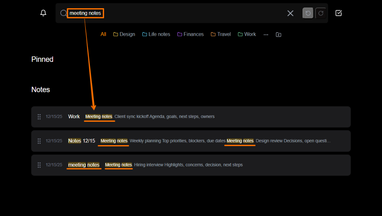Show only Travel folder notes
The height and width of the screenshot is (216, 382).
click(220, 34)
